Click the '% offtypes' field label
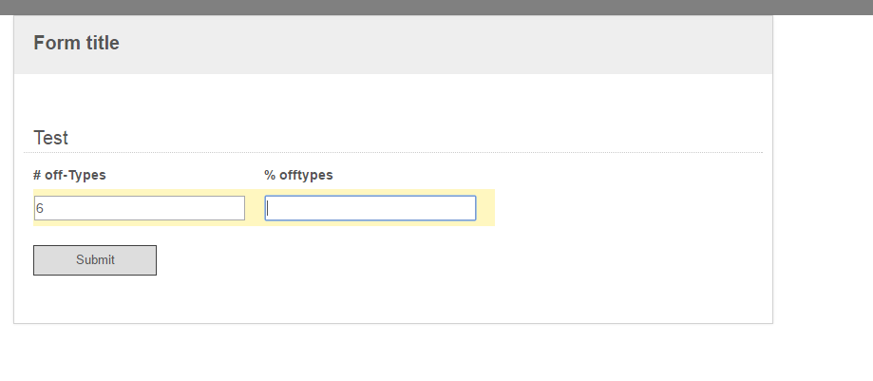The height and width of the screenshot is (381, 873). (x=298, y=175)
